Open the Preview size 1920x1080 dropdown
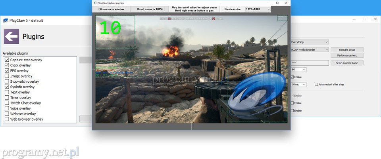This screenshot has width=381, height=159. pos(258,9)
